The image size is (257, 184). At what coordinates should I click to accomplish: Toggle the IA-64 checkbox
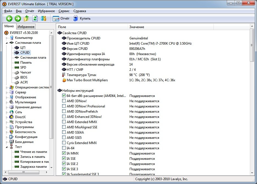[x=64, y=148]
